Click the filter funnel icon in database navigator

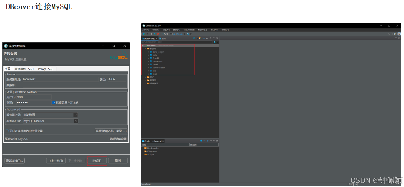(214, 42)
